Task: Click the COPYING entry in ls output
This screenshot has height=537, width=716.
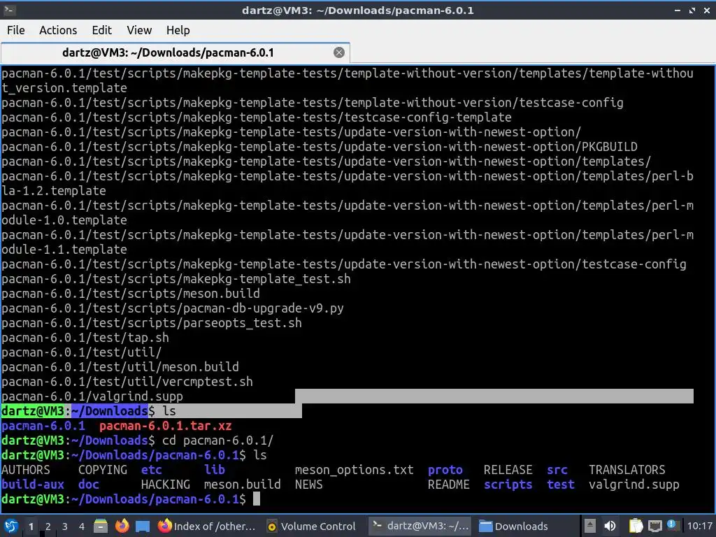Action: tap(103, 470)
